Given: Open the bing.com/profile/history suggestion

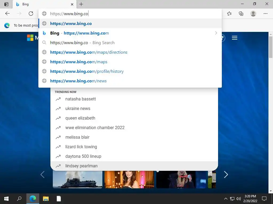Looking at the screenshot, I should [130, 71].
